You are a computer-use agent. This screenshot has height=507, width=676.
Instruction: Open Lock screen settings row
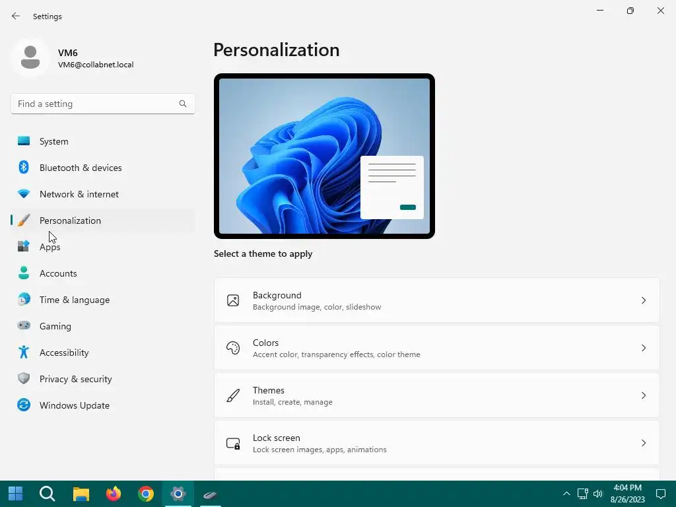tap(437, 443)
